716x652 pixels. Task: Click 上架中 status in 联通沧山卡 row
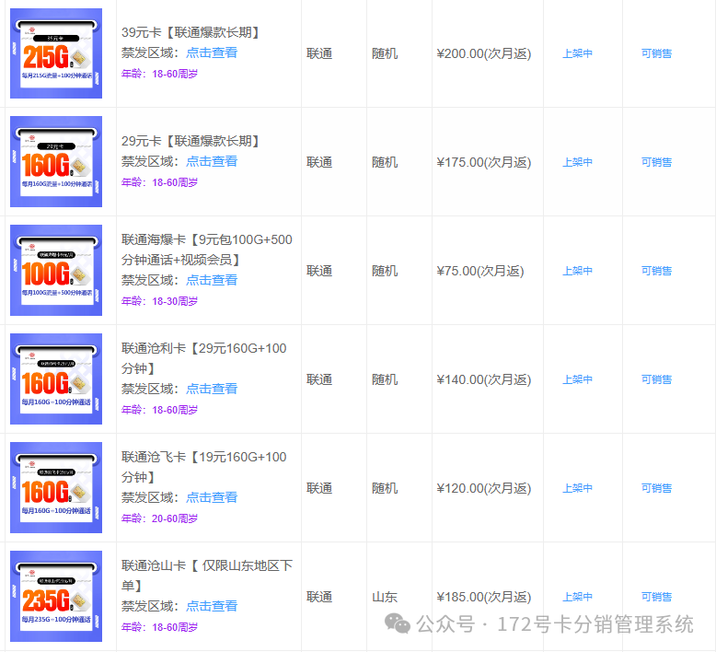[577, 597]
